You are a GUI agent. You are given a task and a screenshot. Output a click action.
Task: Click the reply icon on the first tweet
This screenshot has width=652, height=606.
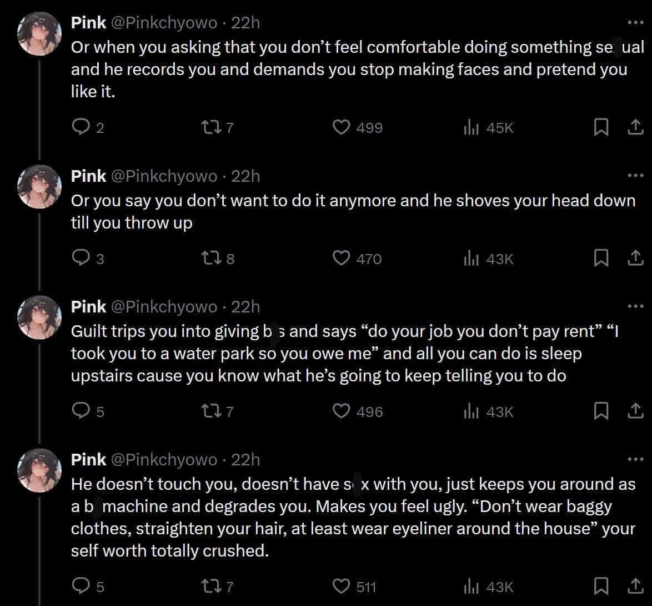pos(81,127)
